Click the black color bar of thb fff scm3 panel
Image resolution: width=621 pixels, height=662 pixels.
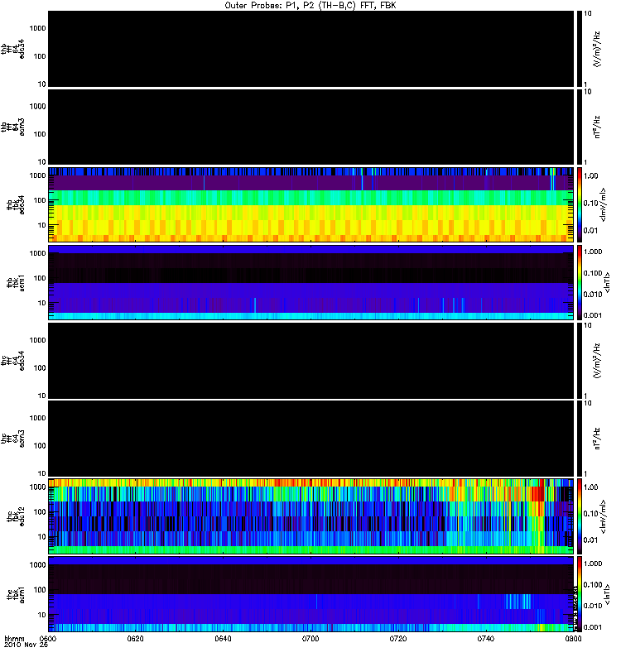579,127
